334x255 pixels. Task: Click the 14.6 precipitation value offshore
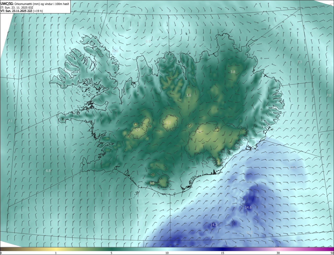pyautogui.click(x=248, y=208)
